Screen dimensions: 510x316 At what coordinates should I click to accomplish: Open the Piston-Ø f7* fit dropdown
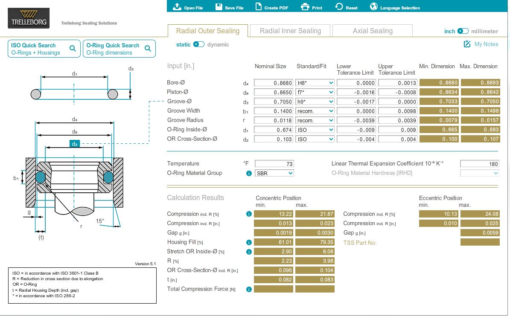coord(315,92)
